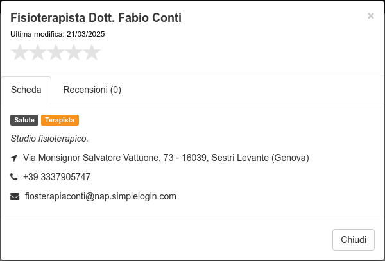Click the fiosterapiaconti email address
Screen dimensions: 385x261
pyautogui.click(x=101, y=196)
